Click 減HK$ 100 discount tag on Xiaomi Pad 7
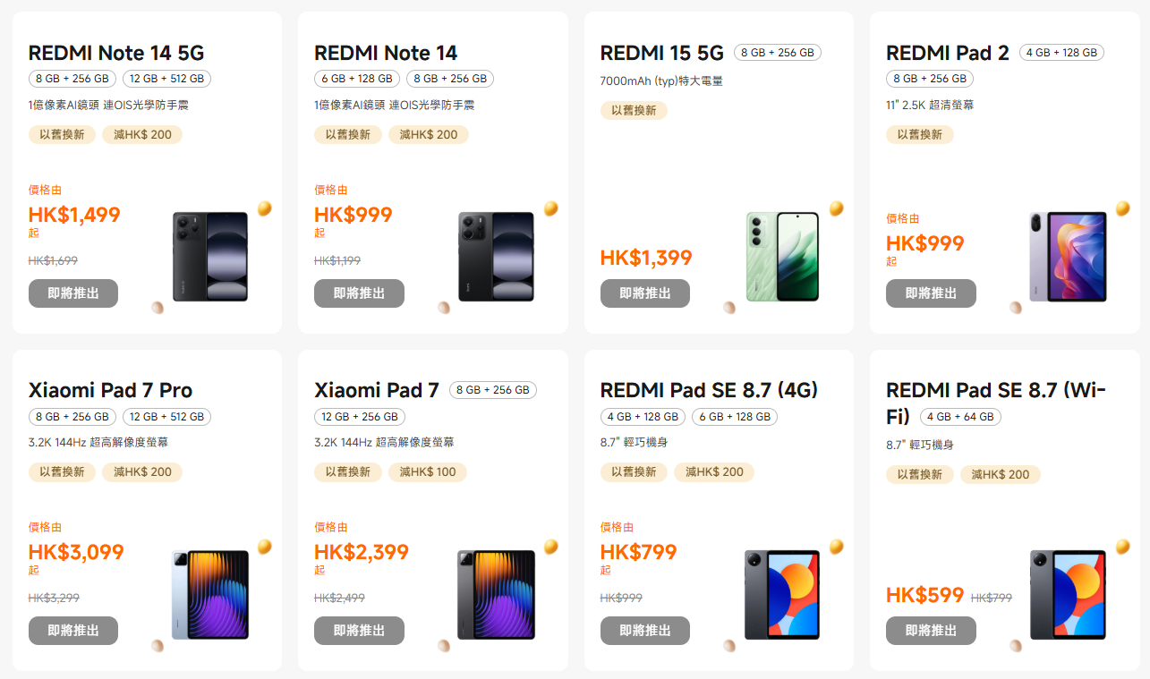 (428, 472)
